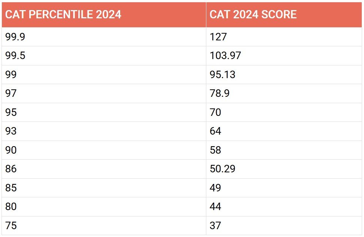Select the score cell showing 127
The image size is (364, 237).
218,37
